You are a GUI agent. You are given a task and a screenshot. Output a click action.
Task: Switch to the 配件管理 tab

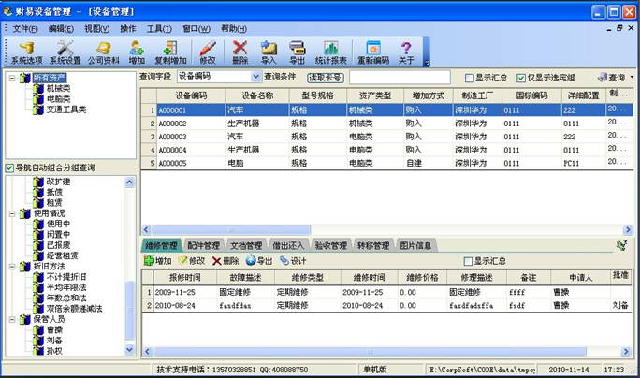tap(204, 245)
